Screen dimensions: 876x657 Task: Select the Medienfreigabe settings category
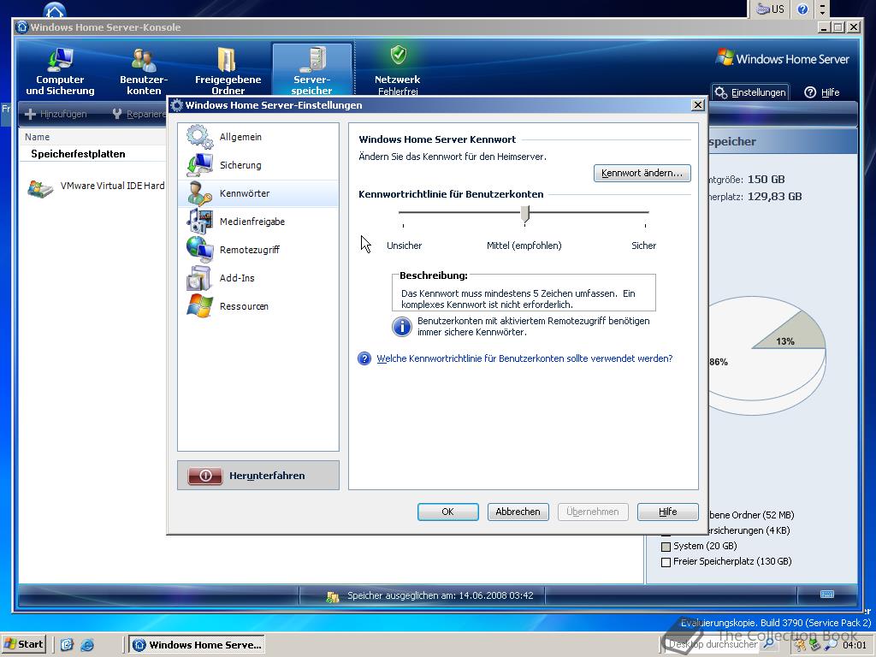[258, 222]
